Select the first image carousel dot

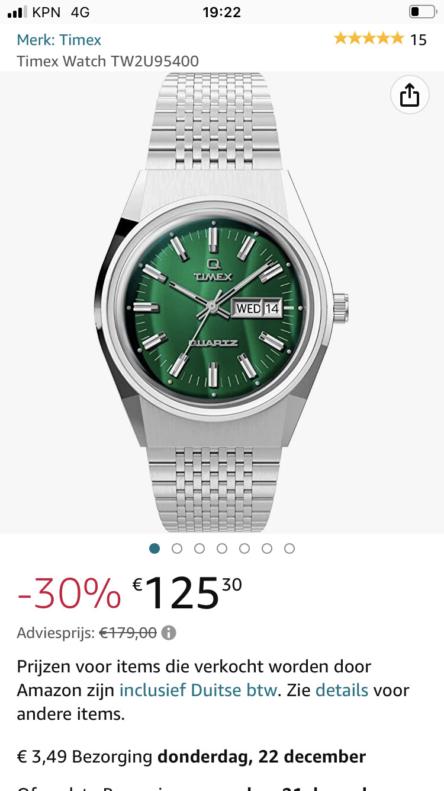[155, 548]
